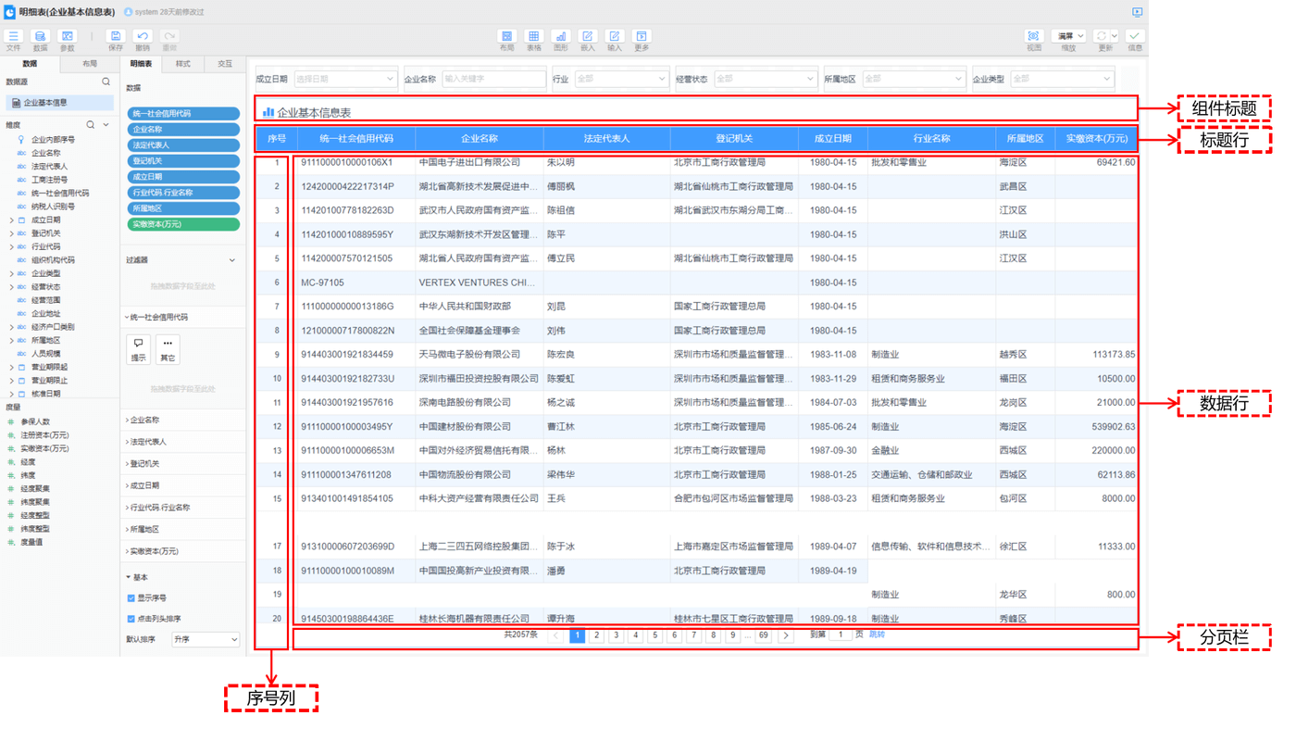The width and height of the screenshot is (1296, 741).
Task: Click the 保存 (Save) toolbar icon
Action: pos(115,37)
